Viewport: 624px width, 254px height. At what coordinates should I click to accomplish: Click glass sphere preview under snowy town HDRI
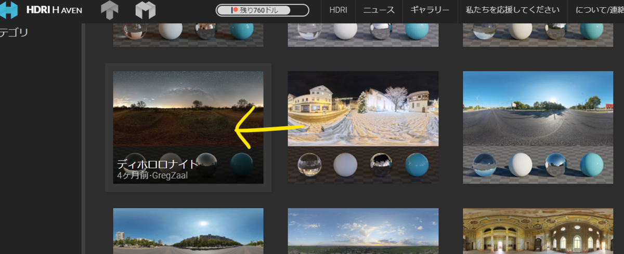(310, 165)
